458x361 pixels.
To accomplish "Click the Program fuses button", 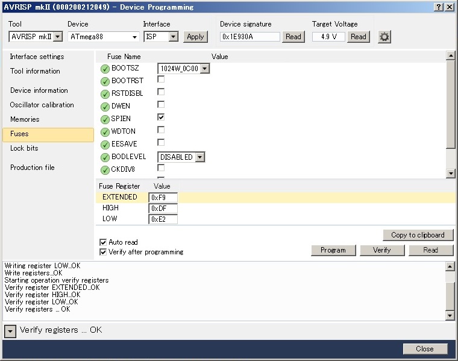I will coord(333,250).
